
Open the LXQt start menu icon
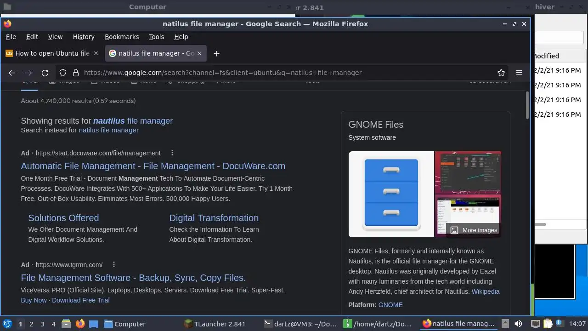click(x=7, y=324)
